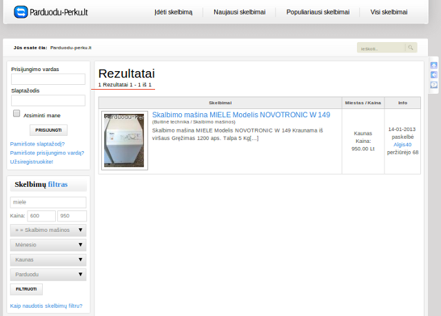This screenshot has width=441, height=316.
Task: Open the Skalbimo mašina MIELE listing title
Action: coord(241,115)
